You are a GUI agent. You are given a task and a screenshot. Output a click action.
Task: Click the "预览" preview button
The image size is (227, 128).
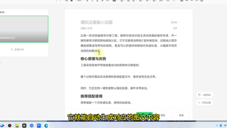(x=163, y=115)
